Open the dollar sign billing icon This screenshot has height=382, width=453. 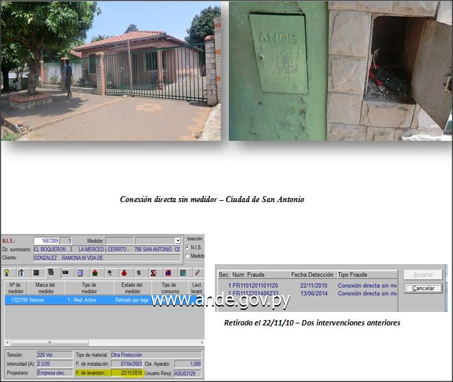click(x=138, y=273)
